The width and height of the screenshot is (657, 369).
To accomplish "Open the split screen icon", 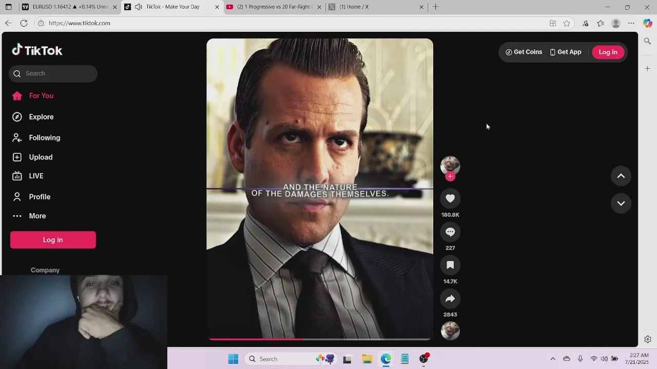I will (553, 23).
